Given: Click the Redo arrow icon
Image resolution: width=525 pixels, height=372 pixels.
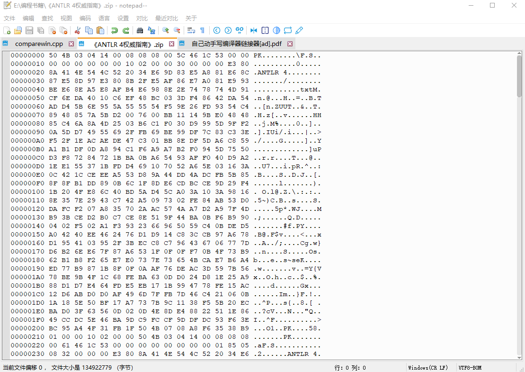Looking at the screenshot, I should tap(126, 30).
